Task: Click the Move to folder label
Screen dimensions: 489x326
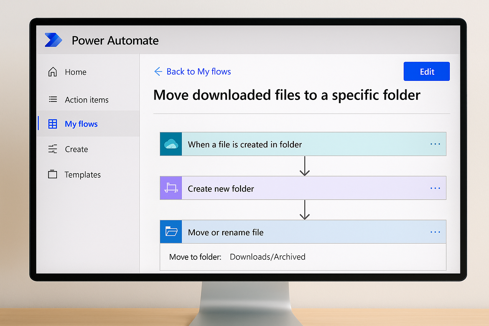Action: point(195,257)
